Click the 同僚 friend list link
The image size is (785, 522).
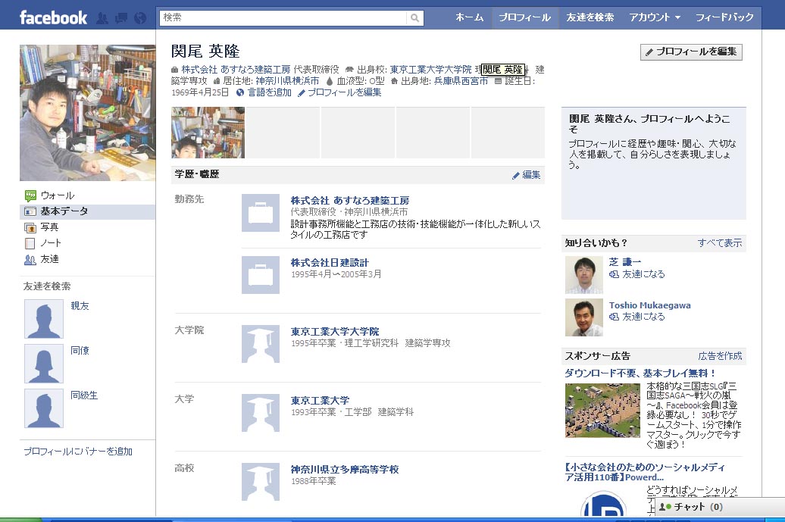click(80, 350)
